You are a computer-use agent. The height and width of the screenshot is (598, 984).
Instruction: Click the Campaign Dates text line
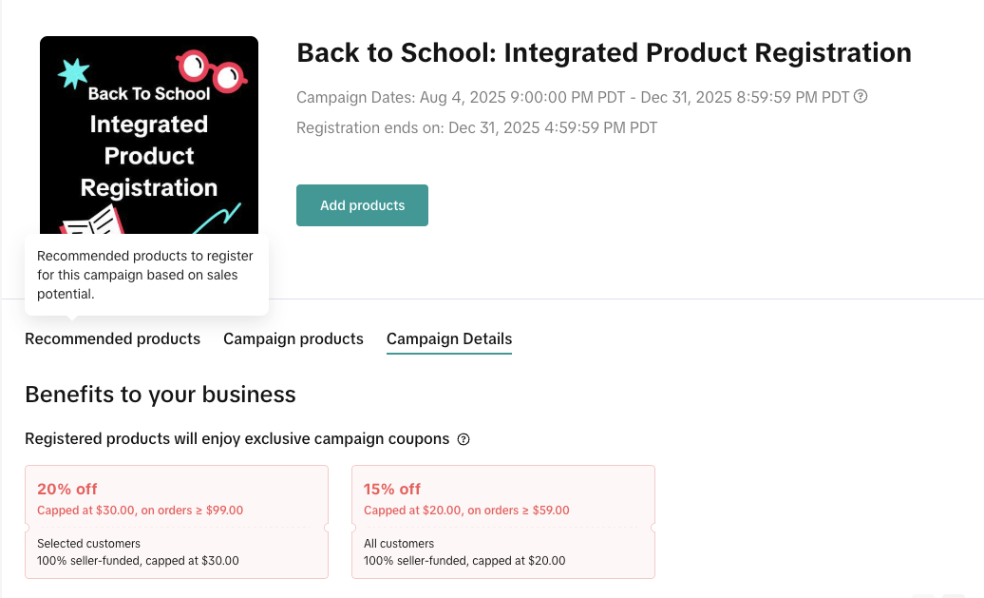573,97
